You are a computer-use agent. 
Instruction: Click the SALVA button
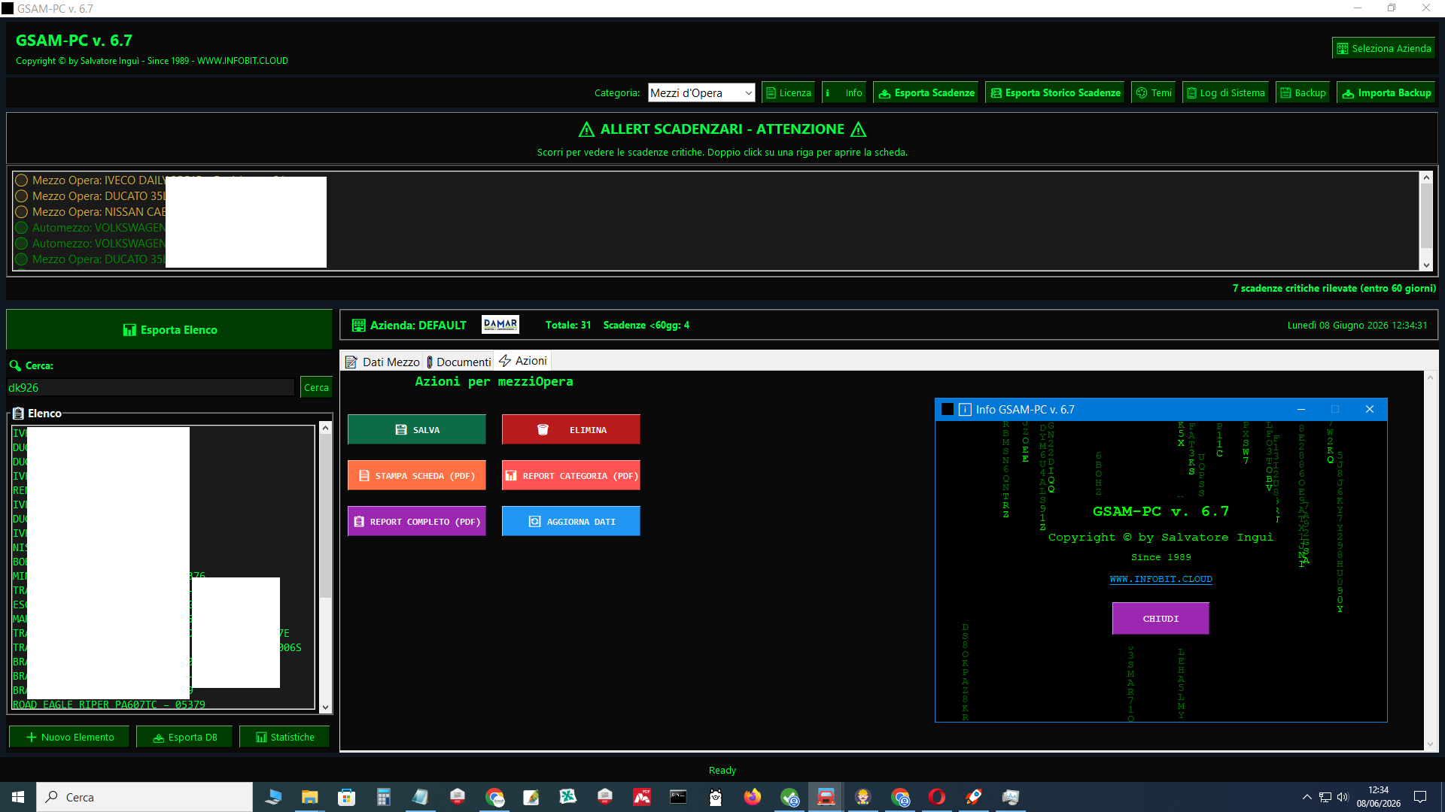pyautogui.click(x=417, y=429)
